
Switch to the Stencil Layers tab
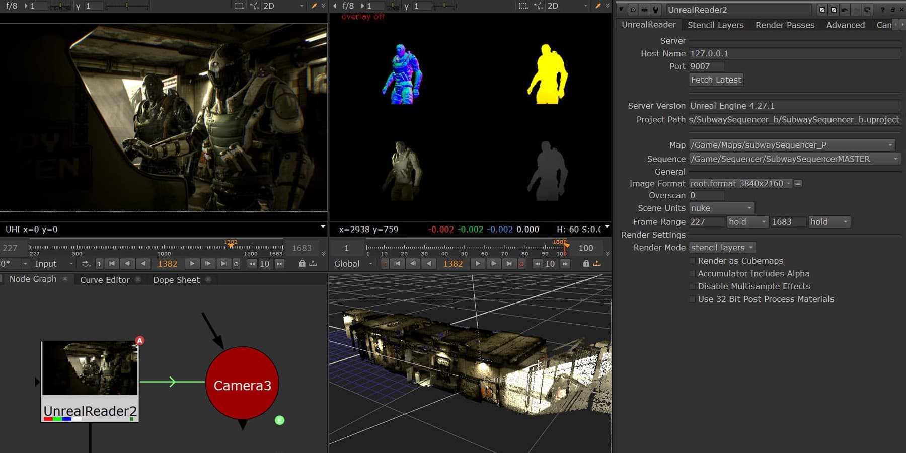tap(715, 25)
